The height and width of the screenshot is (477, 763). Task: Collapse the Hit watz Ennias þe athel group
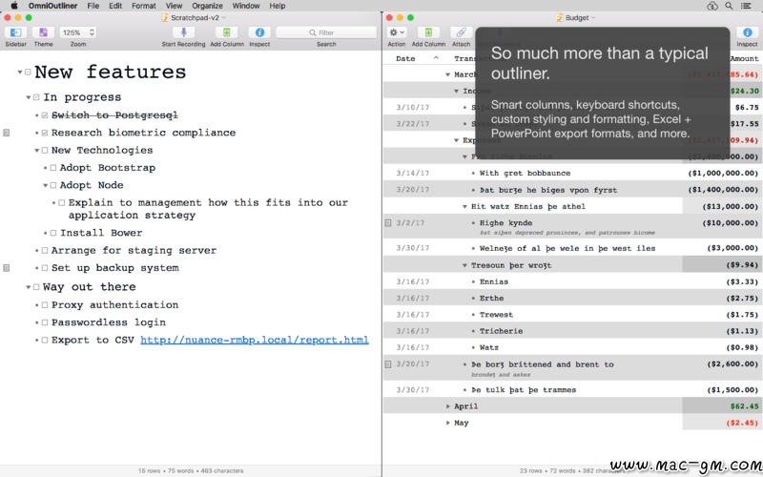click(464, 207)
